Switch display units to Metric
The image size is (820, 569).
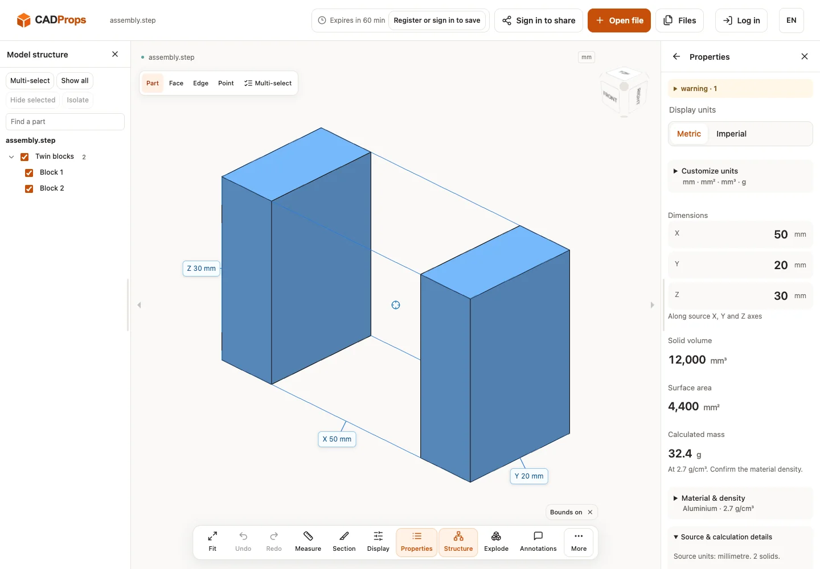(688, 134)
